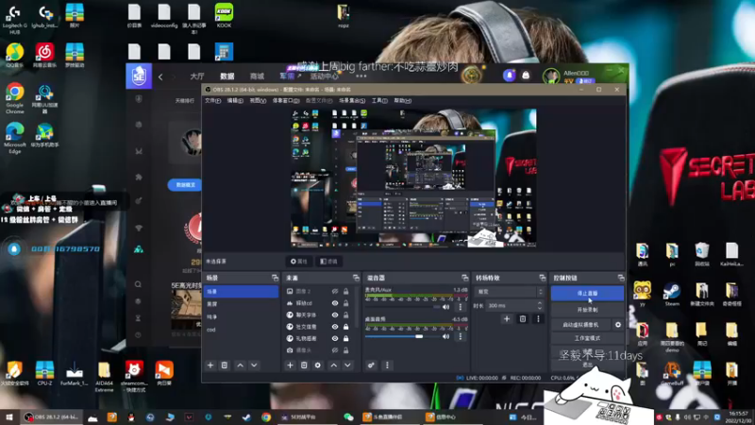Open source 属性 properties button
Viewport: 755px width, 425px height.
point(299,262)
